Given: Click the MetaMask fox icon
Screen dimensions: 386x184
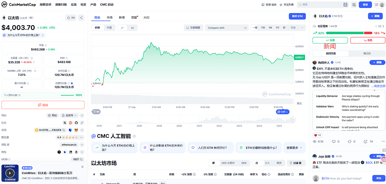Looking at the screenshot, I should (x=75, y=130).
